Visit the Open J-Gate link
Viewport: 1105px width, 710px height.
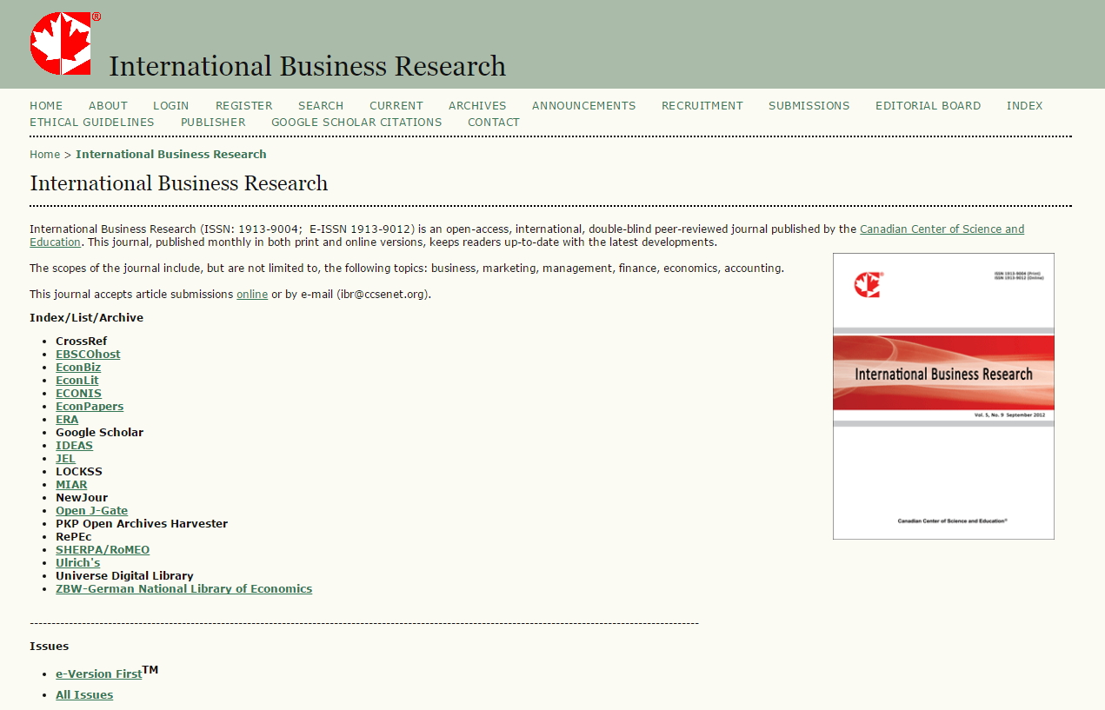pos(91,511)
